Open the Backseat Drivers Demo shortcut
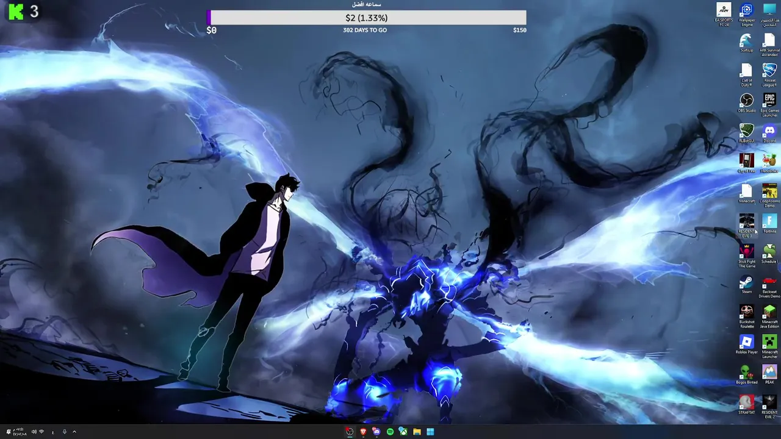The height and width of the screenshot is (439, 781). (x=769, y=286)
